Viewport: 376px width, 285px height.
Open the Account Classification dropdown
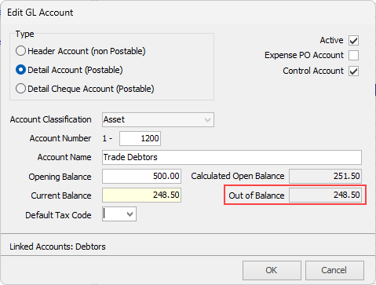coord(158,120)
